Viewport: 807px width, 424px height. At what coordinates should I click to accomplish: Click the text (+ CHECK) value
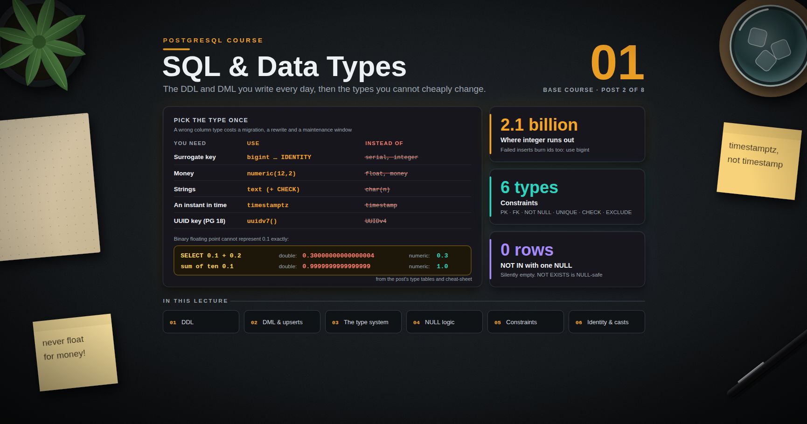(273, 189)
